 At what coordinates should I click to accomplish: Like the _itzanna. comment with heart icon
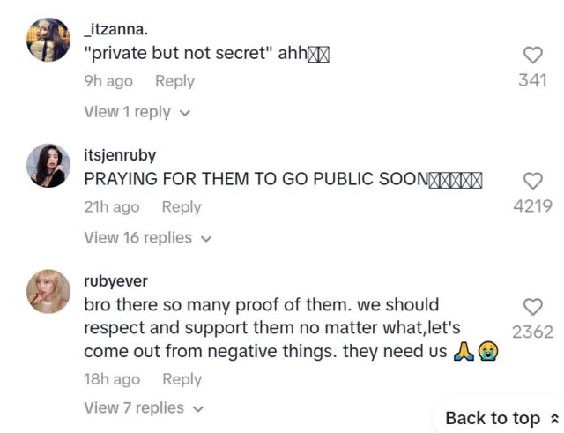[x=532, y=56]
